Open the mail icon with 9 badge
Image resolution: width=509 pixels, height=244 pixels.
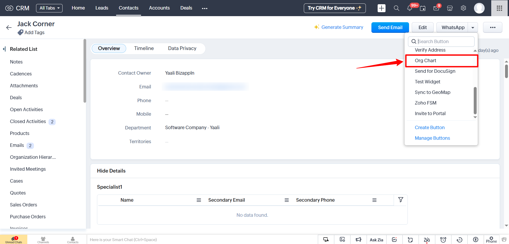[x=436, y=8]
